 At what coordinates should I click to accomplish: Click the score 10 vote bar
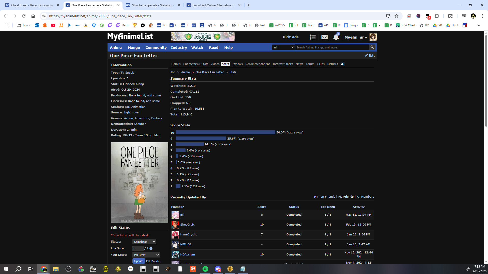coord(225,132)
